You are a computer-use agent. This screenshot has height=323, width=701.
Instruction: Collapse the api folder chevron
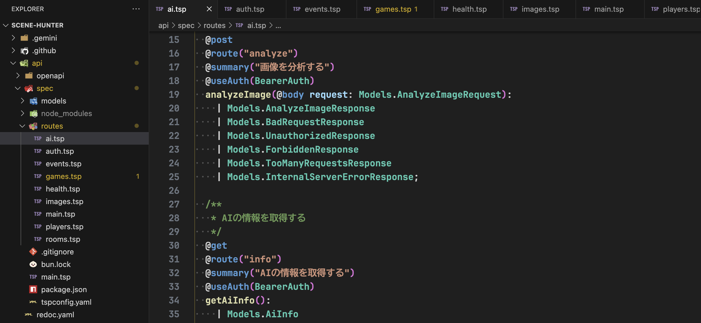point(13,63)
